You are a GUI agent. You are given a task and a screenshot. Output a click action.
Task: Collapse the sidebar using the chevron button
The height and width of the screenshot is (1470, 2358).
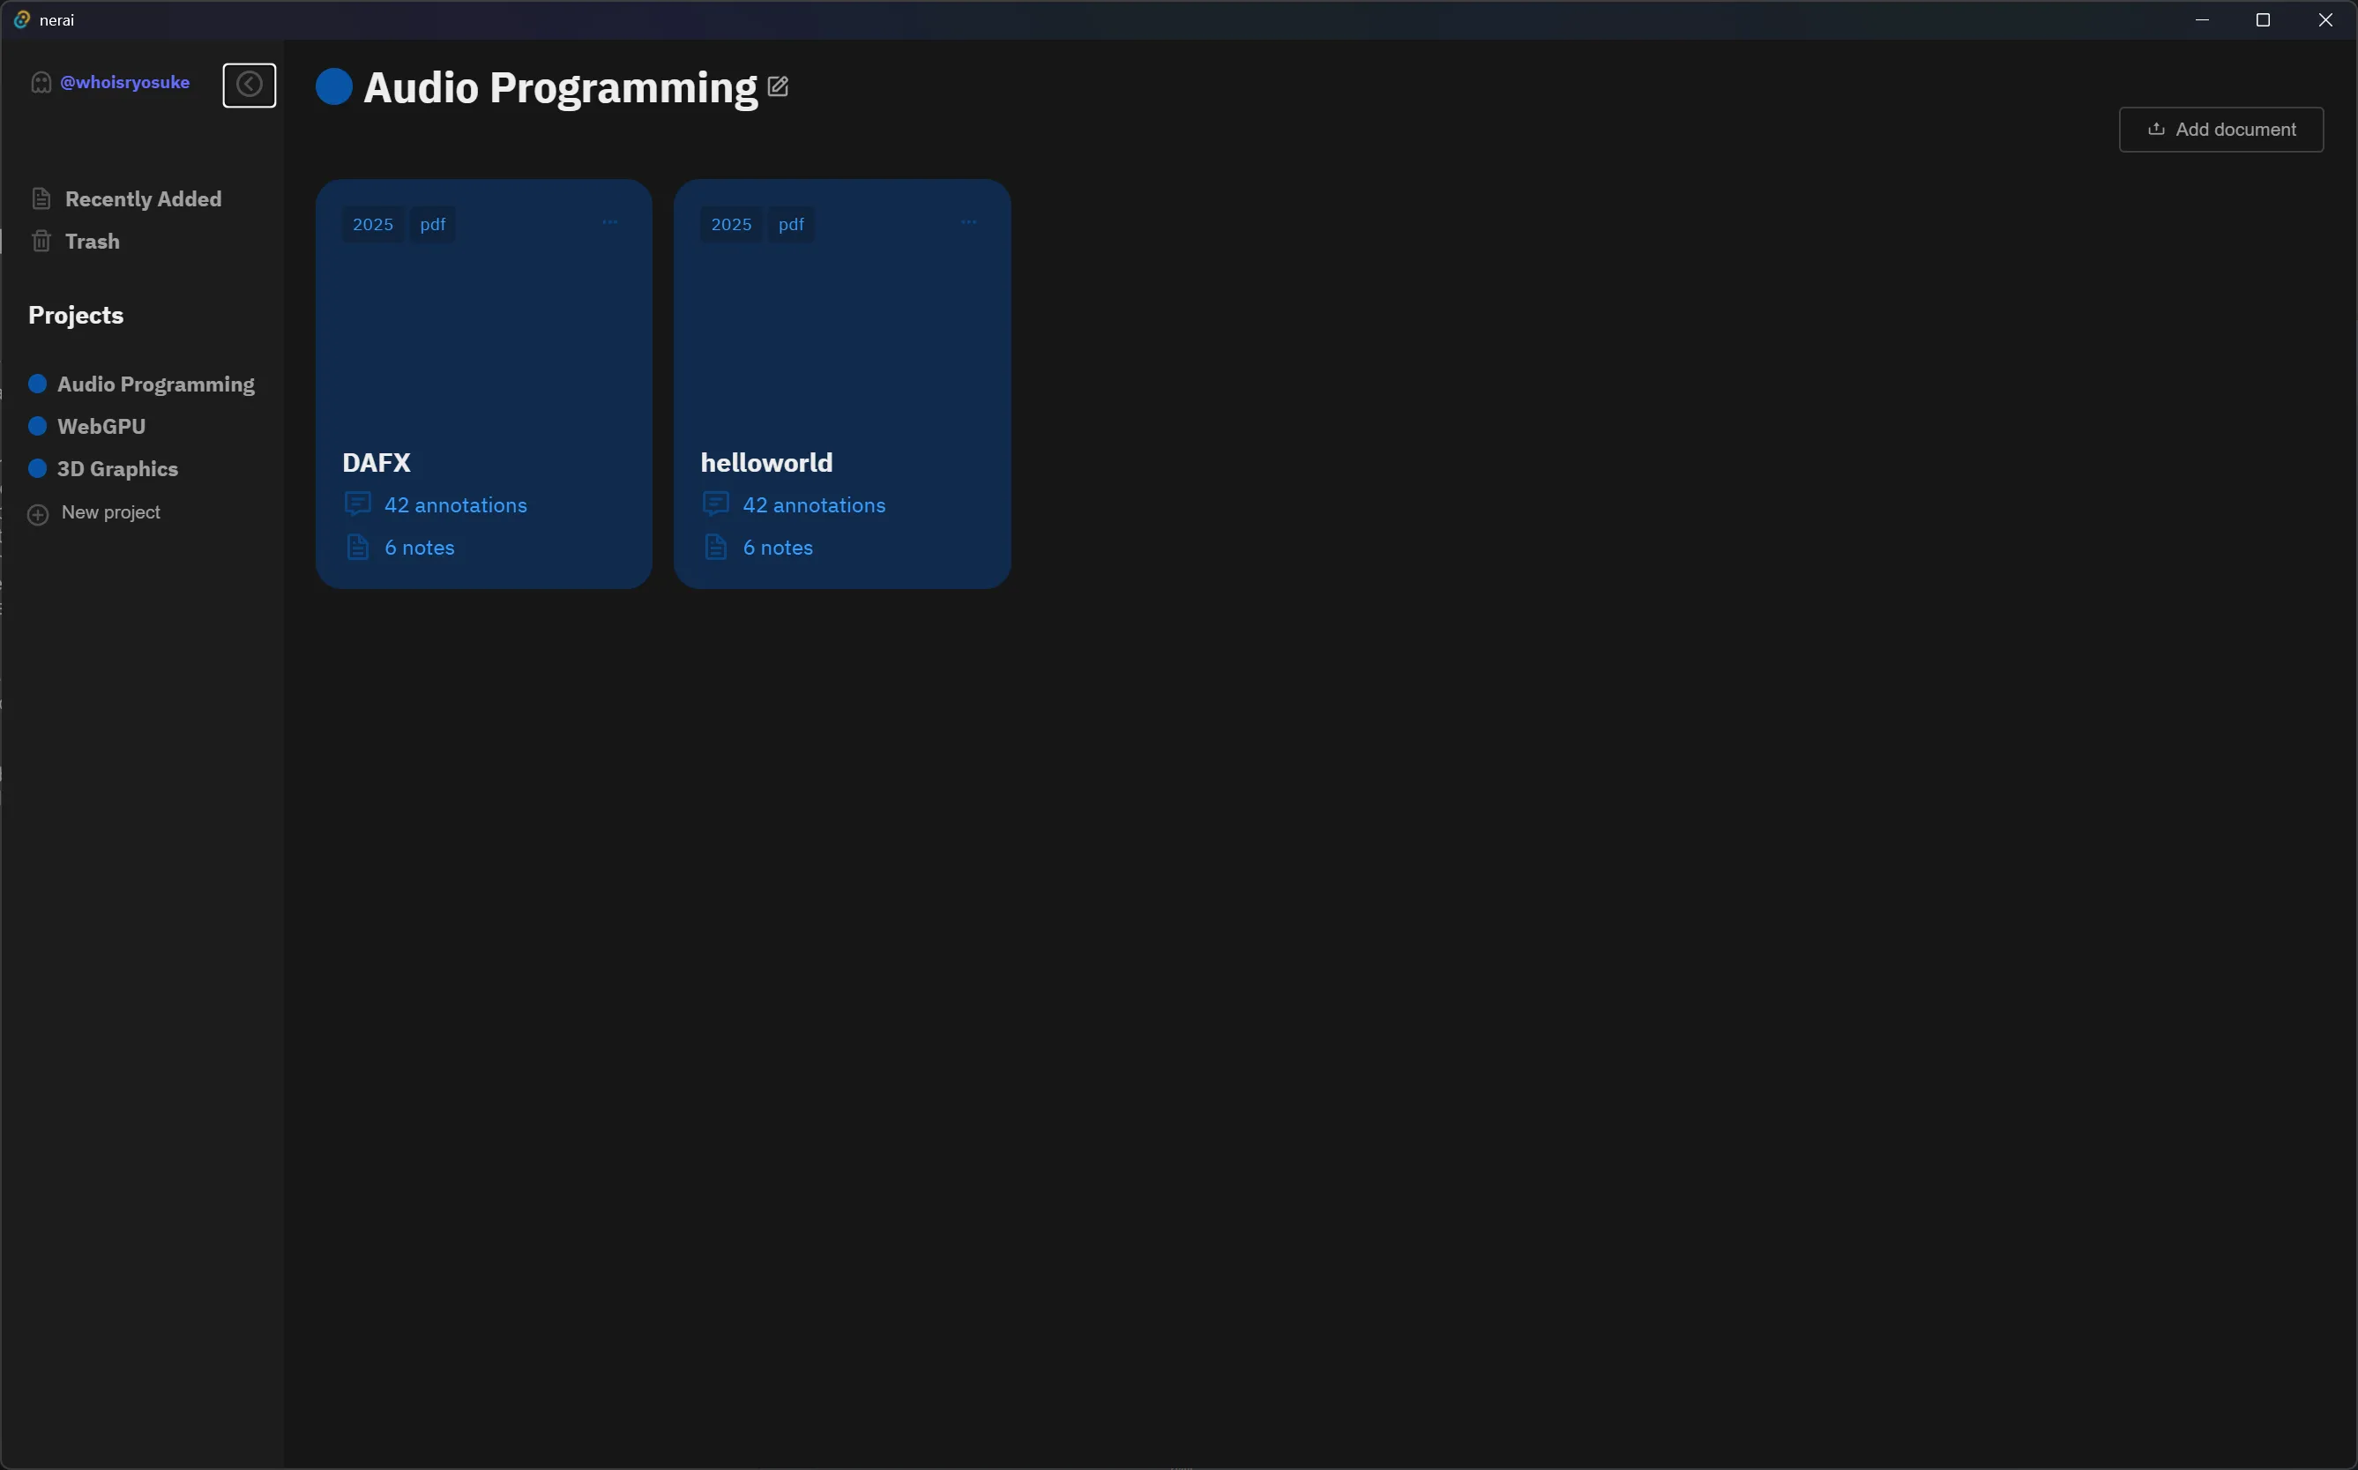tap(249, 85)
